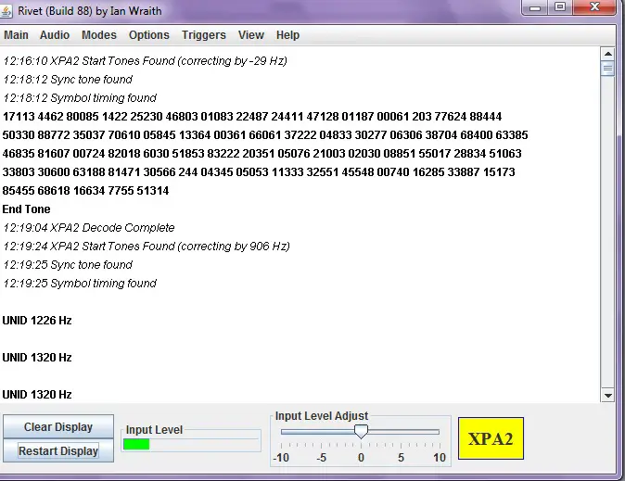
Task: Open the Audio menu
Action: 55,35
